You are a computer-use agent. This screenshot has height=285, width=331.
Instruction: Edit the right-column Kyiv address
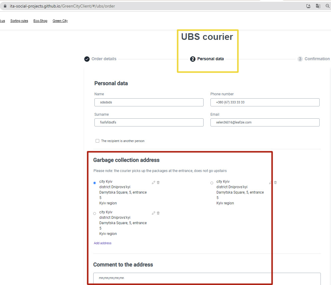point(270,182)
